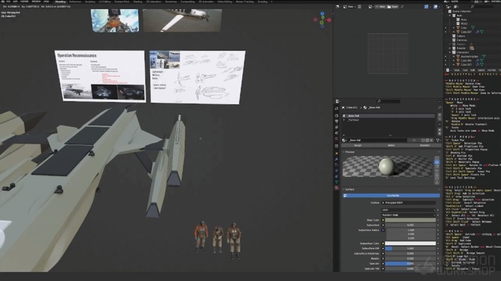Open the World properties tab
501x281 pixels.
click(x=337, y=139)
